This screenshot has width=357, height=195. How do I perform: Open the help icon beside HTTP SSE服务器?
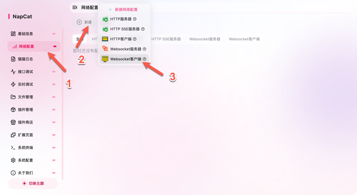(x=143, y=29)
